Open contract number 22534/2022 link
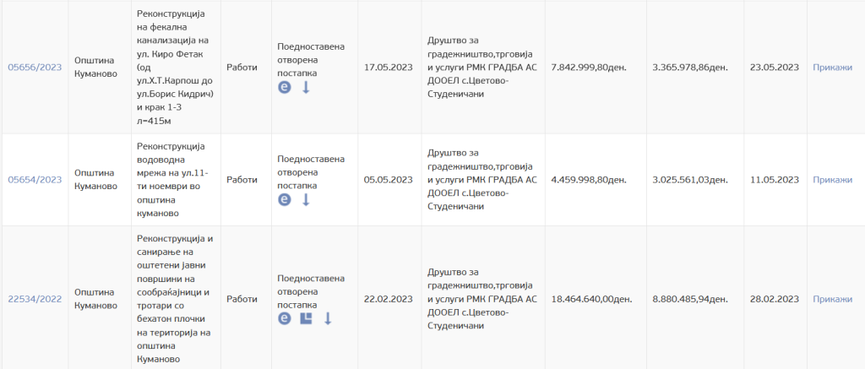865x369 pixels. pyautogui.click(x=35, y=298)
